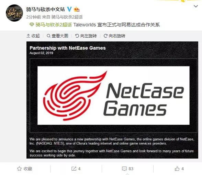Rotate the image right with 向右旋转
Viewport: 202px width, 175px height.
[x=114, y=36]
